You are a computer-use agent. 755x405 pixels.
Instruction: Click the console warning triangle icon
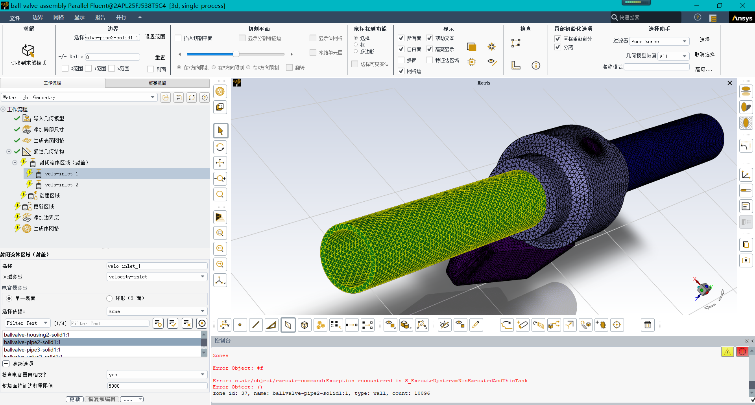727,352
